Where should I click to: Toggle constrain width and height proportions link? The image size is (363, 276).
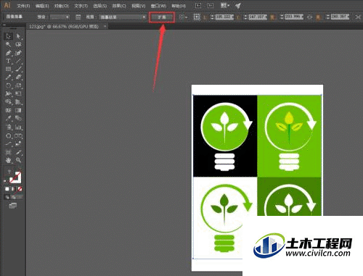coord(309,17)
